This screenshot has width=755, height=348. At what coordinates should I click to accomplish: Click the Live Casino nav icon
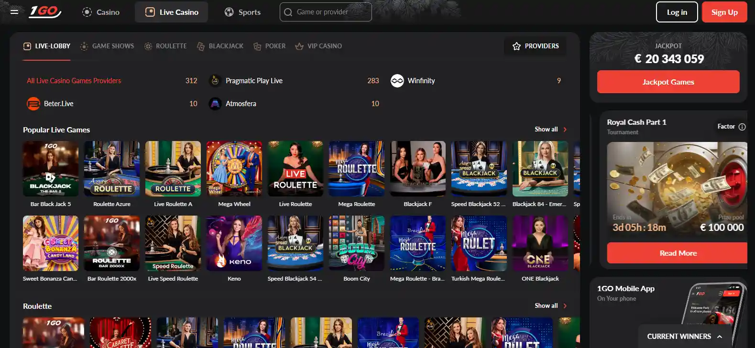pyautogui.click(x=150, y=12)
